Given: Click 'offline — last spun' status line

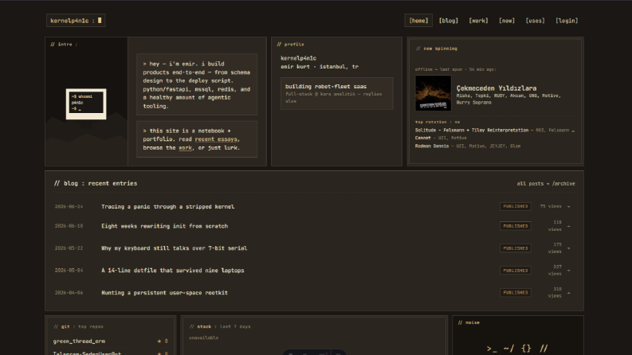Looking at the screenshot, I should click(x=455, y=69).
